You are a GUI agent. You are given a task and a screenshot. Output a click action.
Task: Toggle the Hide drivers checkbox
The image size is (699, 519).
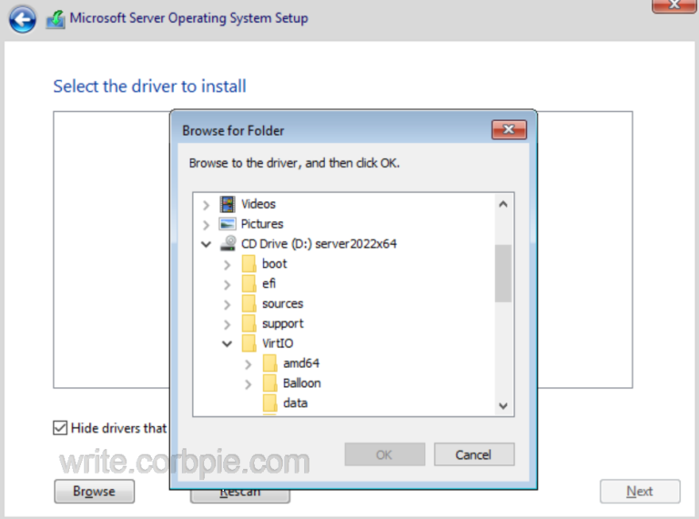click(x=60, y=428)
